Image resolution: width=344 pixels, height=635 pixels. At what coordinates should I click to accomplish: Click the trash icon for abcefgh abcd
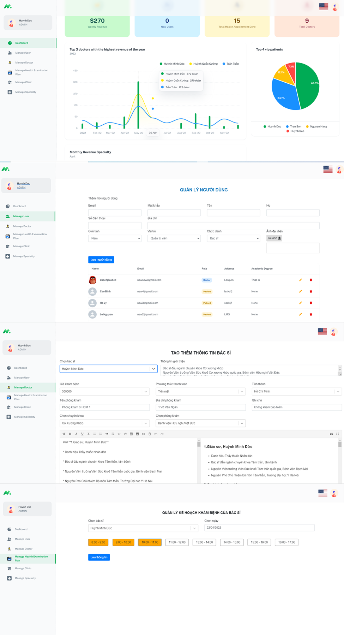click(x=311, y=280)
